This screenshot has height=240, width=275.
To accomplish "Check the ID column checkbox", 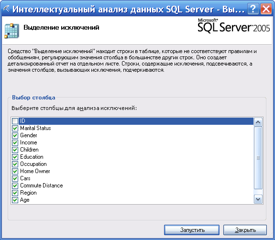I will [x=15, y=121].
